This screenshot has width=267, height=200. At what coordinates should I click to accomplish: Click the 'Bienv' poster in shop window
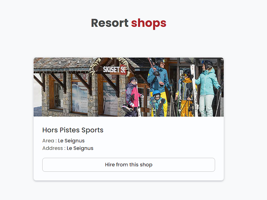pos(110,99)
